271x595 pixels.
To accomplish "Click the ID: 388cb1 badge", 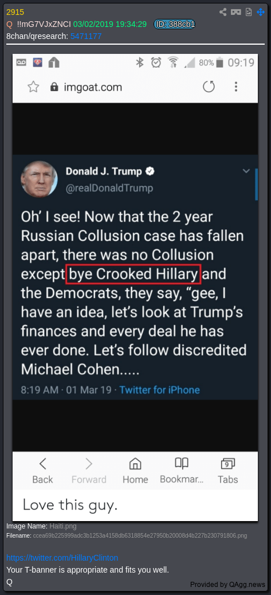I will tap(174, 24).
